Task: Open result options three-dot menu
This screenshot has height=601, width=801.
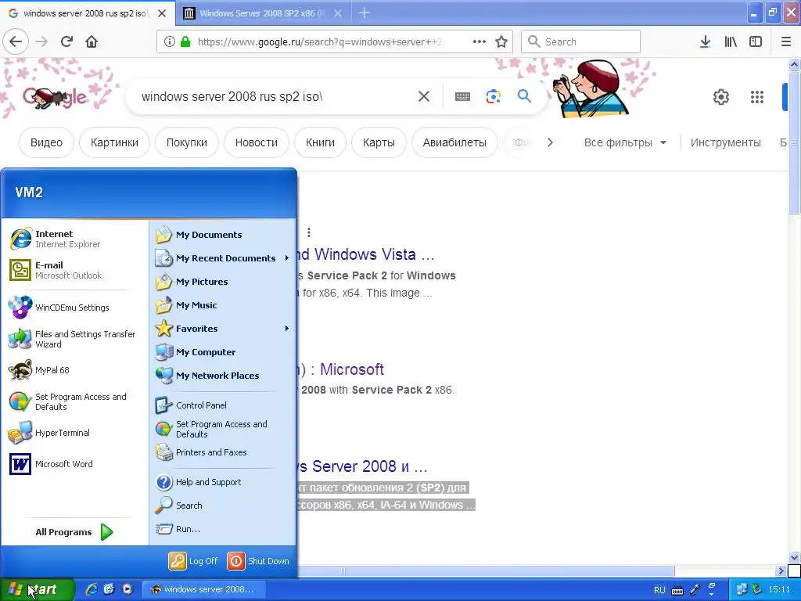Action: pos(308,232)
